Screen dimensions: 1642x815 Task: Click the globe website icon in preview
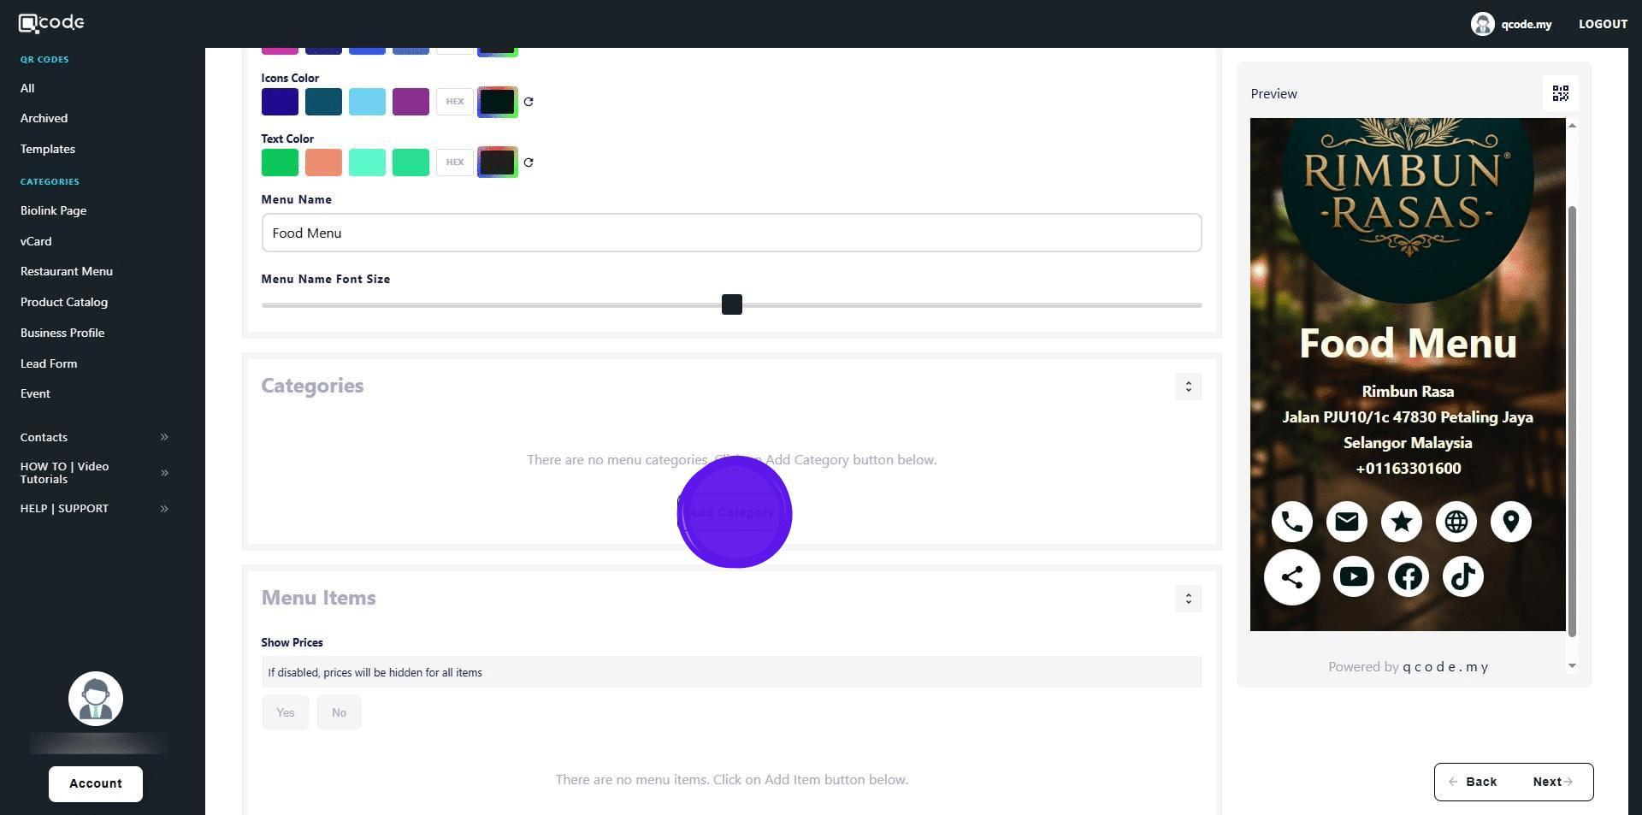[x=1456, y=522]
